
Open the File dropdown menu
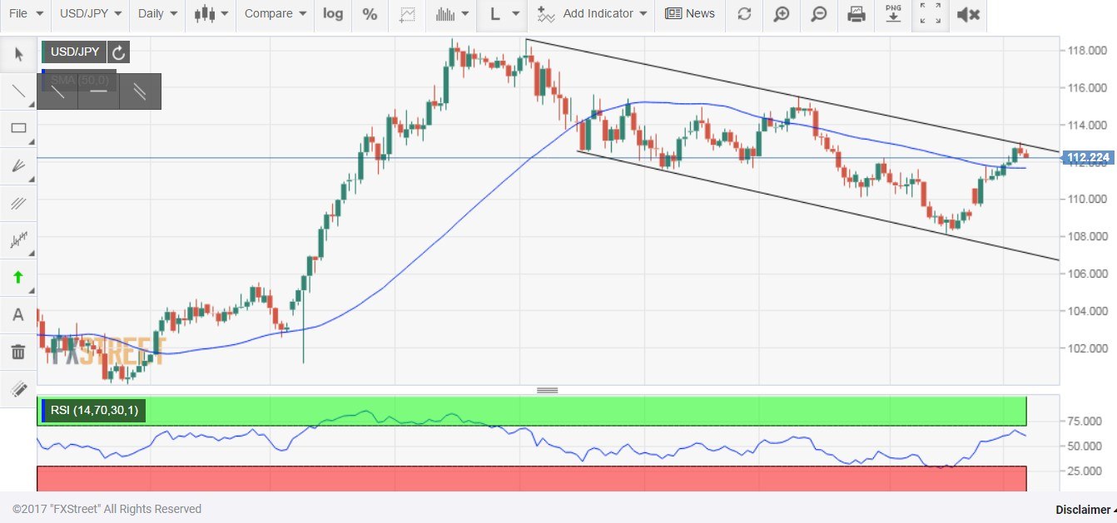(x=26, y=14)
